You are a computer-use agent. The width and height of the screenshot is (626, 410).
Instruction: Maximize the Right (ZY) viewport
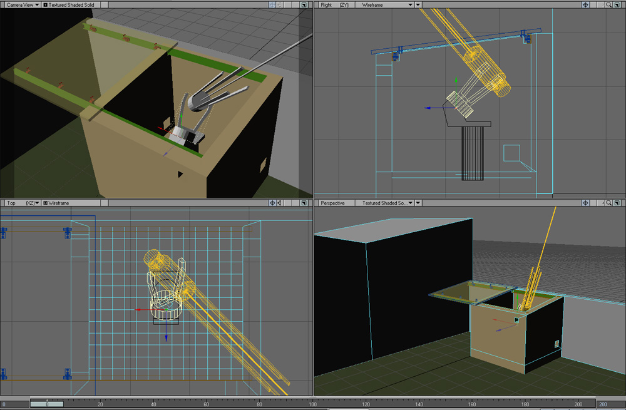pos(617,4)
